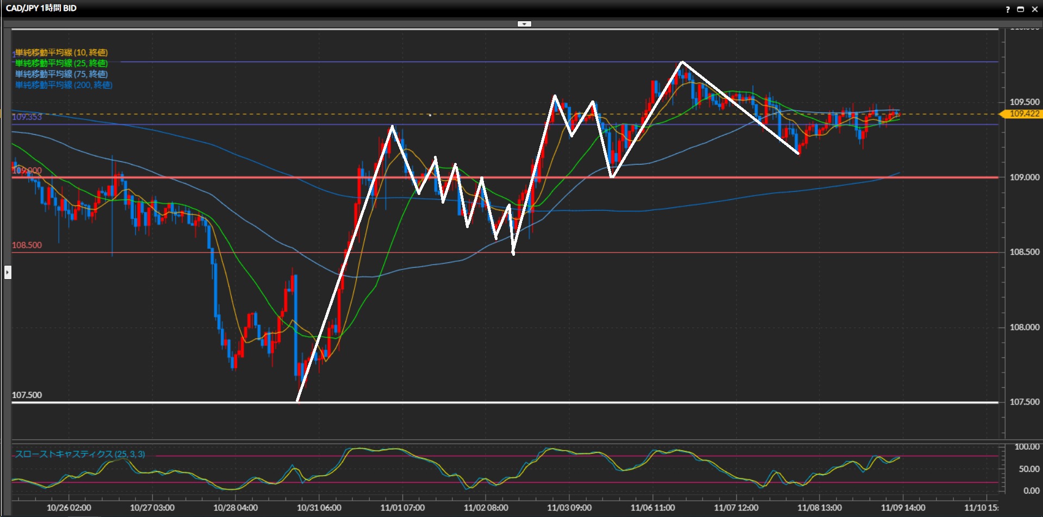Click the 11/03 09:00 time axis label

tap(569, 508)
